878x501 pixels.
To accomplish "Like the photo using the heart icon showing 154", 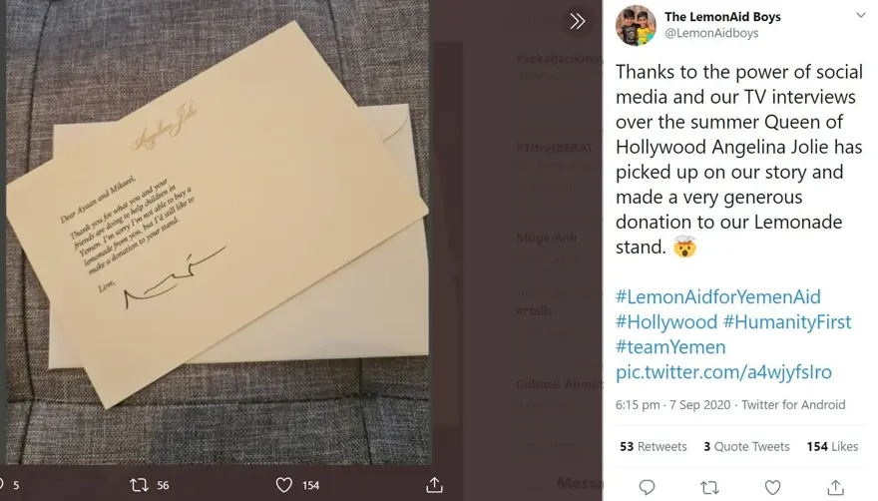I will coord(284,485).
